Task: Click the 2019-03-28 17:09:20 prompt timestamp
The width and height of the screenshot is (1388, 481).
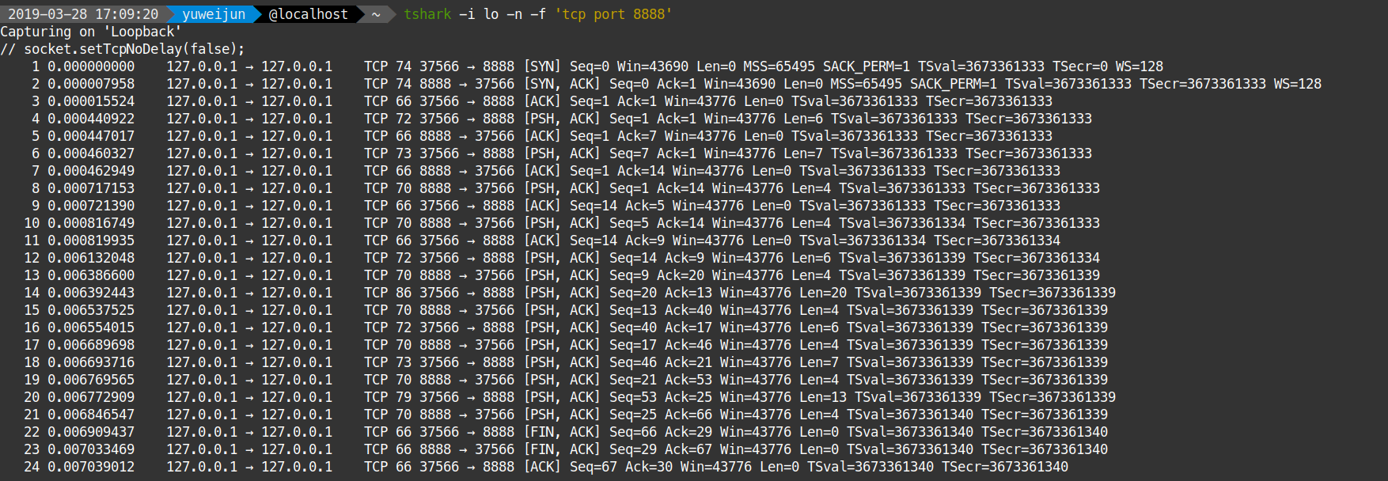Action: tap(83, 14)
